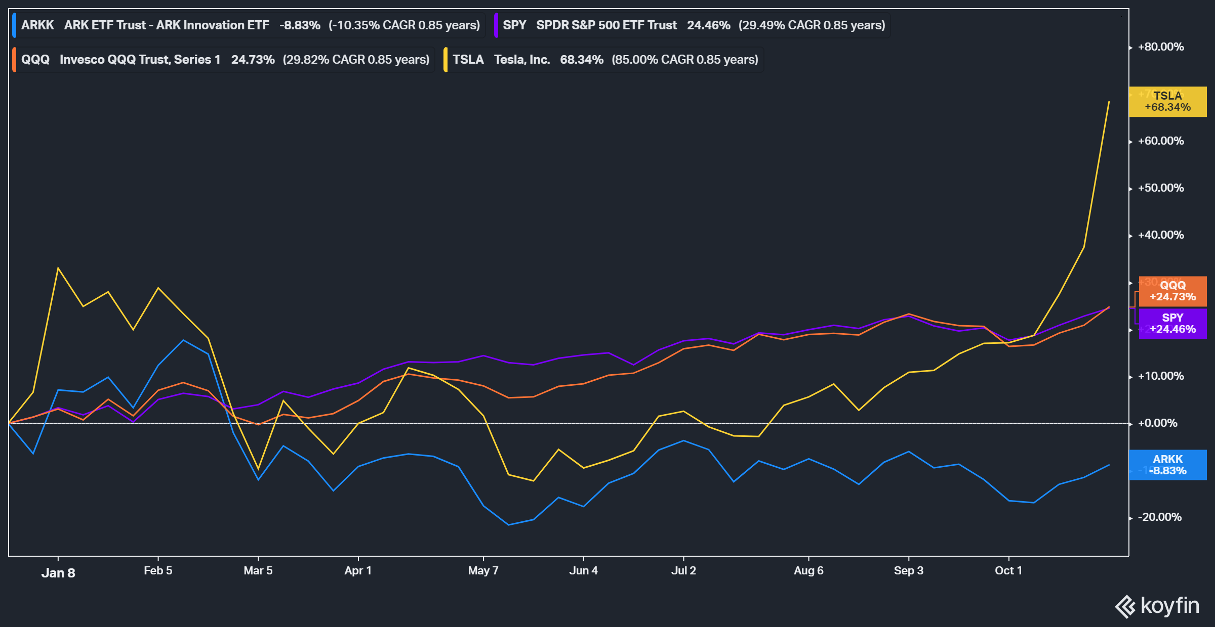
Task: Click the QQQ +24.73% price label
Action: pyautogui.click(x=1172, y=291)
